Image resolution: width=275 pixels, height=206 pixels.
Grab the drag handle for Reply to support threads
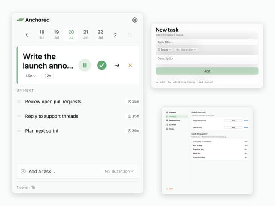[x=19, y=116]
